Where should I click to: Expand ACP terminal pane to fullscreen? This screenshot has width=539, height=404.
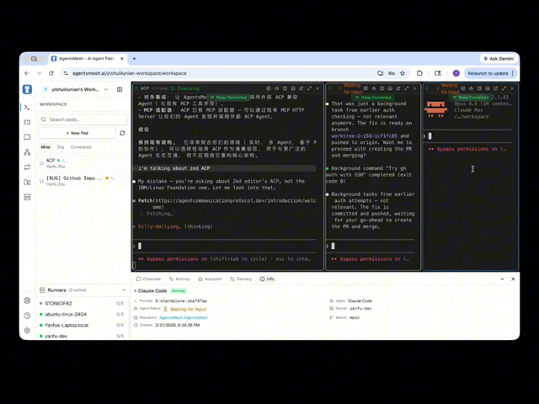[309, 88]
